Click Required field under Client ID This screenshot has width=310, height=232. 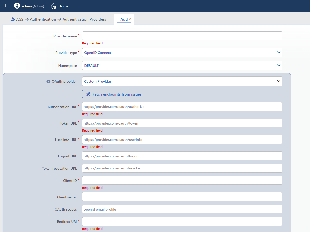coord(92,188)
